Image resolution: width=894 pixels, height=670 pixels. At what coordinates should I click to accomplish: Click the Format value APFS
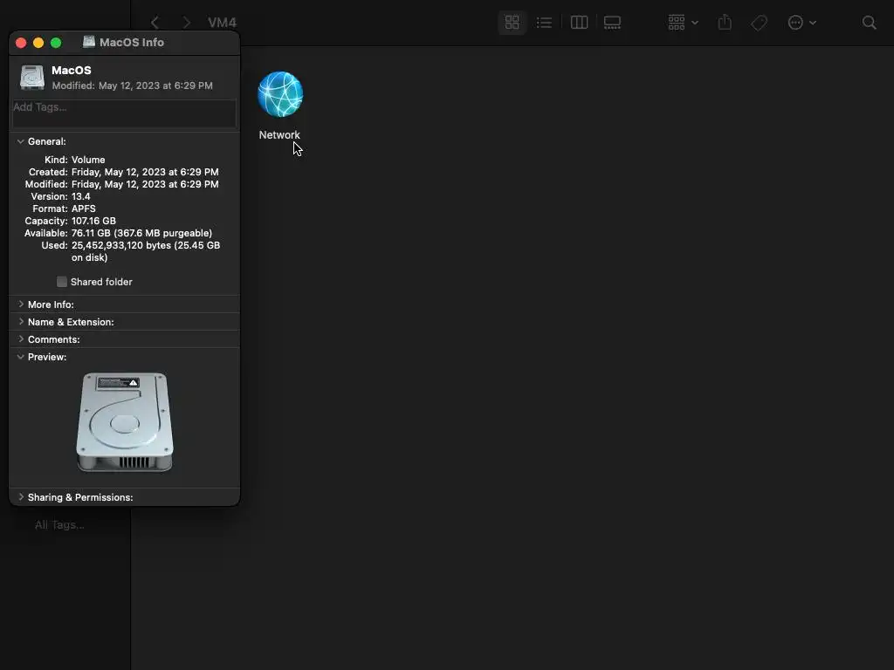coord(83,209)
